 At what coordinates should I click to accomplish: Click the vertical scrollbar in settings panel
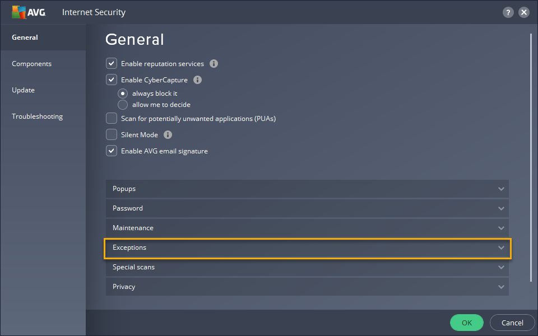[531, 157]
